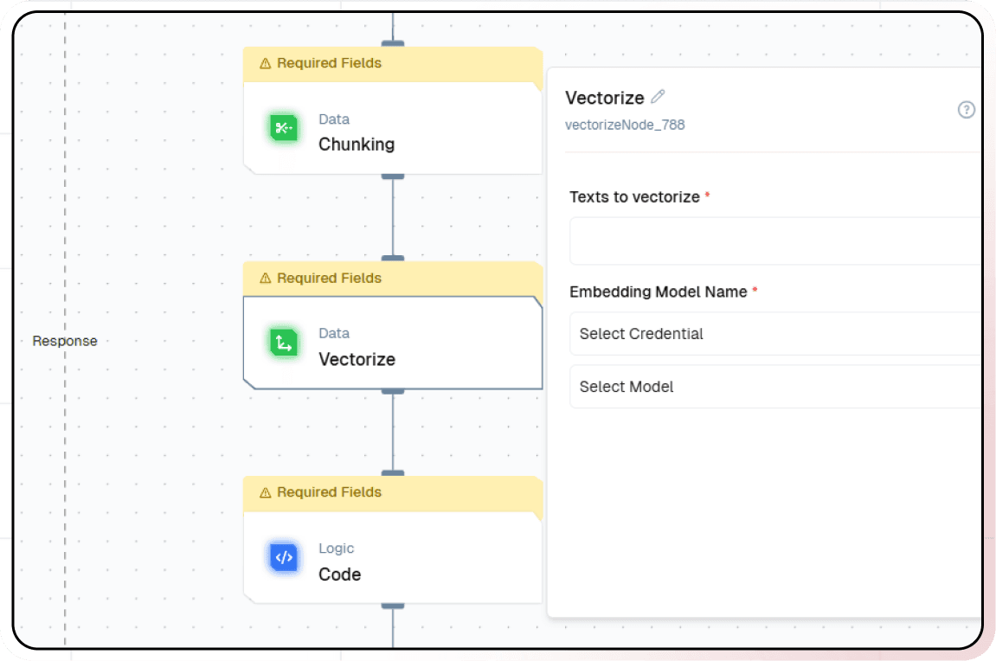The height and width of the screenshot is (661, 996).
Task: Click the pencil icon beside Vectorize title
Action: pos(659,97)
